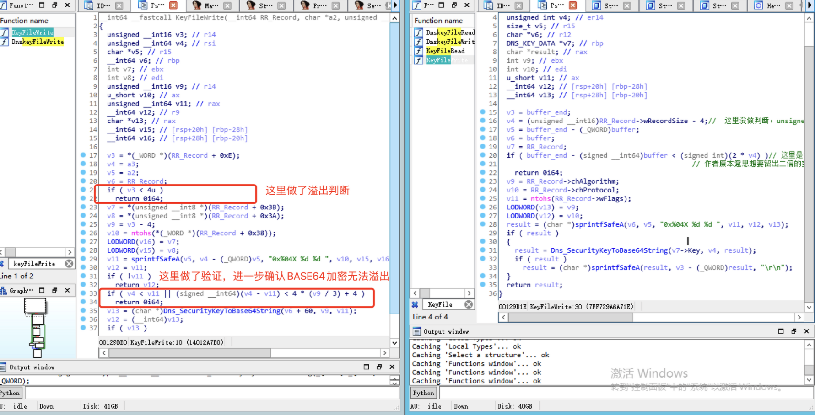815x415 pixels.
Task: Click filter icon beside KeyFile search in right window
Action: (x=415, y=304)
